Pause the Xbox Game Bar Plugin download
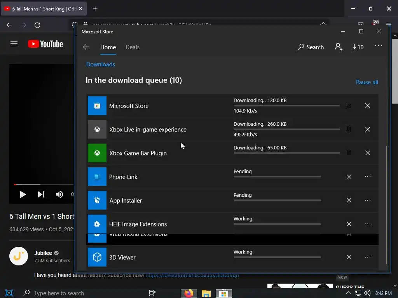 pos(349,153)
